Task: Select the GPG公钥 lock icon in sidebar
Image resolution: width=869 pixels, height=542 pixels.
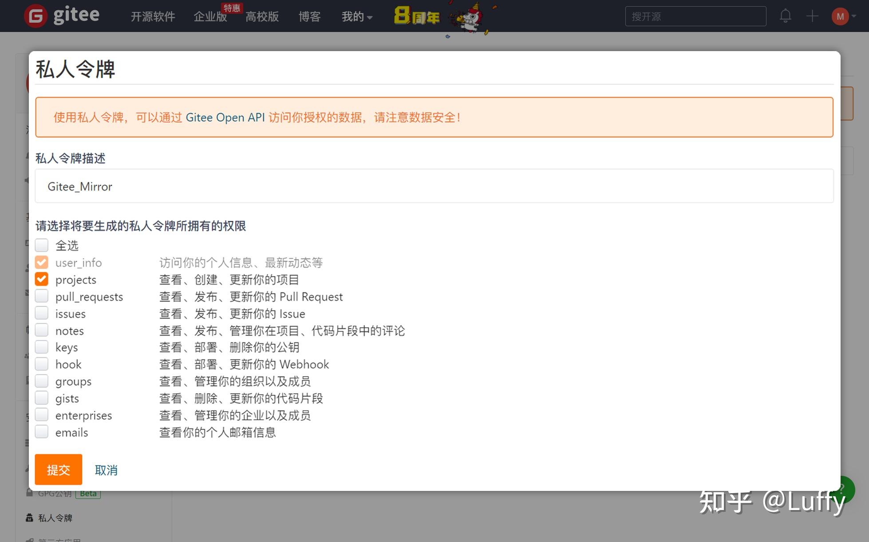Action: (29, 492)
